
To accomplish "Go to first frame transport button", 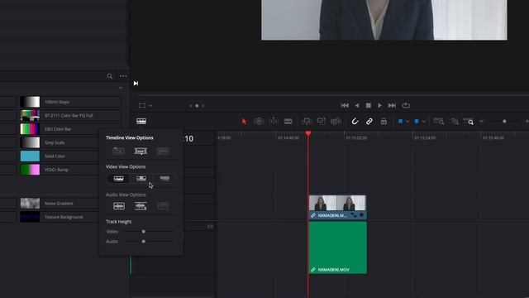I will tap(345, 105).
